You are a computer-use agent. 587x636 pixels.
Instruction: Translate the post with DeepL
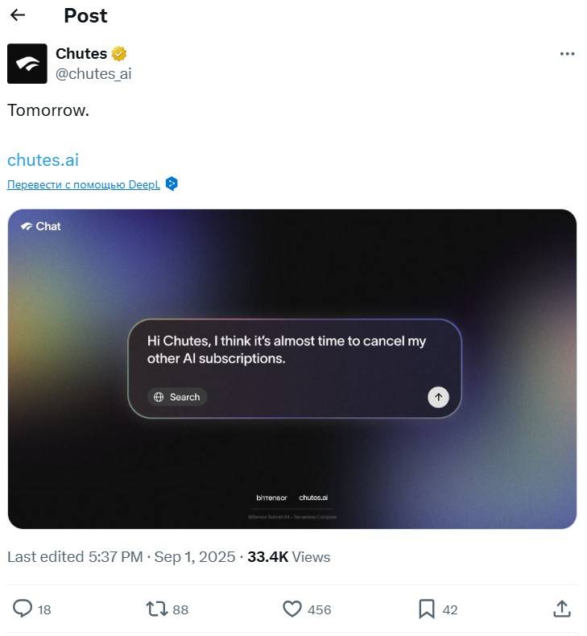tap(83, 184)
